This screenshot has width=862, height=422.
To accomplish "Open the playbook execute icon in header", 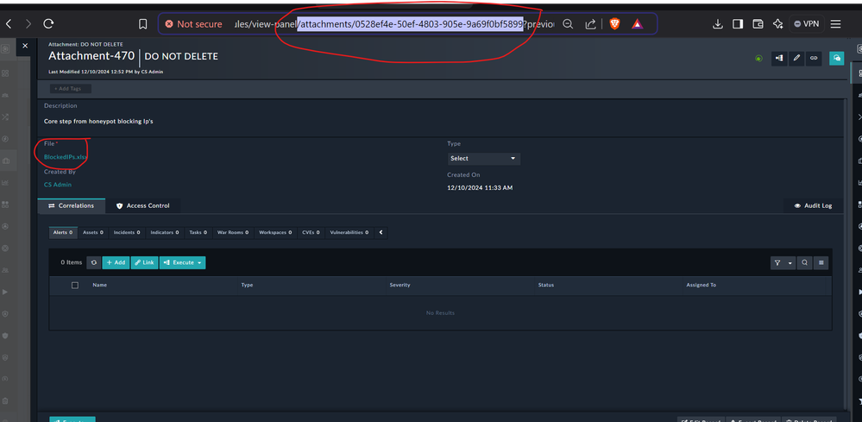I will coord(779,58).
